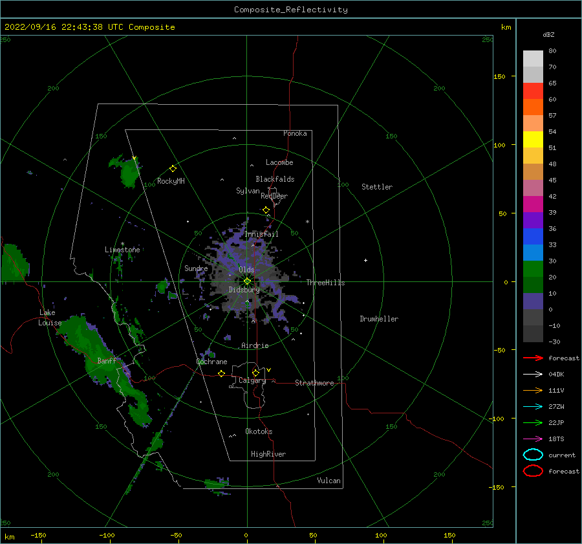Click the Limestone label
The width and height of the screenshot is (582, 544).
coord(122,250)
